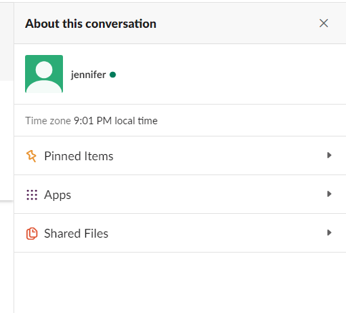Click blank header space beside the title
This screenshot has width=346, height=313.
click(x=237, y=23)
